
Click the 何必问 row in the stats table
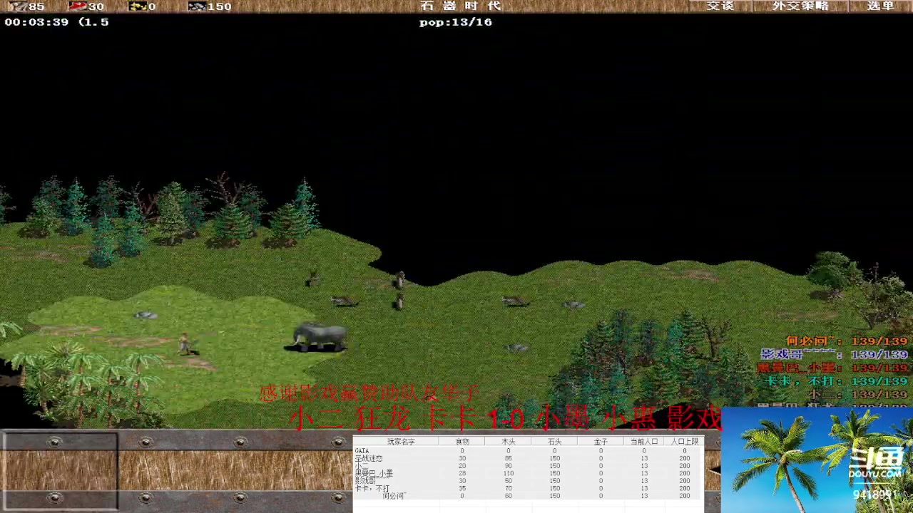coord(528,496)
